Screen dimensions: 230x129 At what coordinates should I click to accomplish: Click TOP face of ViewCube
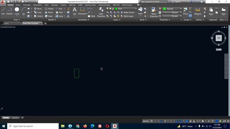tap(219, 38)
